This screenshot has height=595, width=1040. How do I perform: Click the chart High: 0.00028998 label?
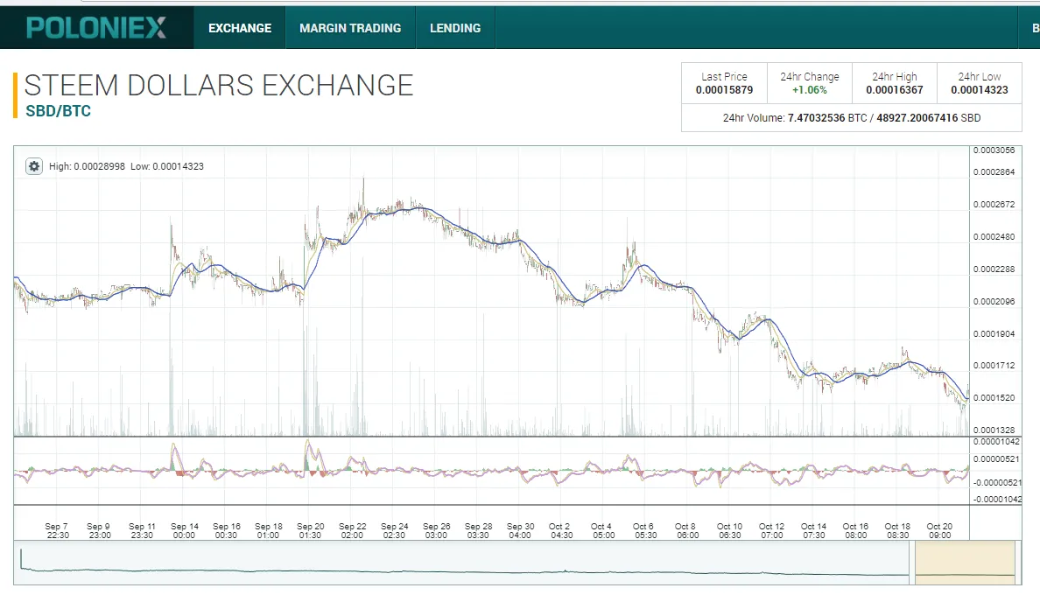87,166
